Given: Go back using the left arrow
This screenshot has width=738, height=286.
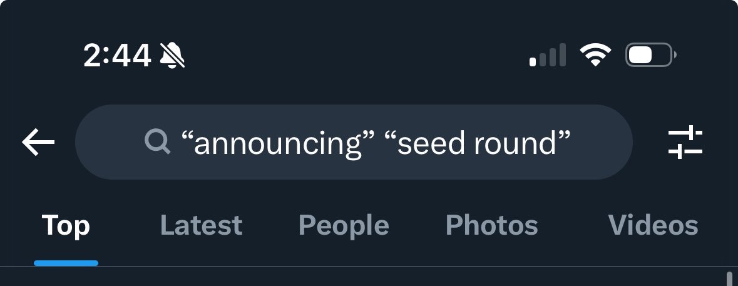Looking at the screenshot, I should pyautogui.click(x=38, y=142).
